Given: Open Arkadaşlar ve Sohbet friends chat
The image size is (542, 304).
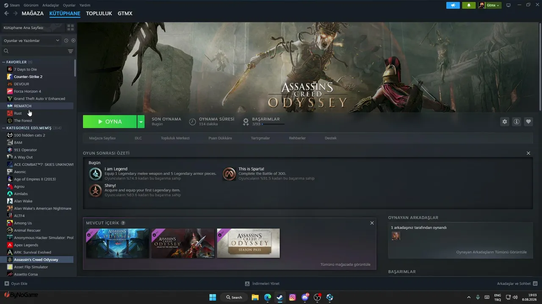Looking at the screenshot, I should tap(517, 284).
